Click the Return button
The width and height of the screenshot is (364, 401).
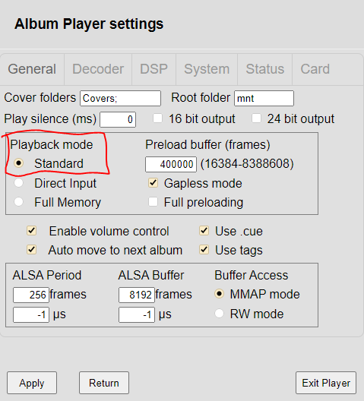tap(104, 383)
